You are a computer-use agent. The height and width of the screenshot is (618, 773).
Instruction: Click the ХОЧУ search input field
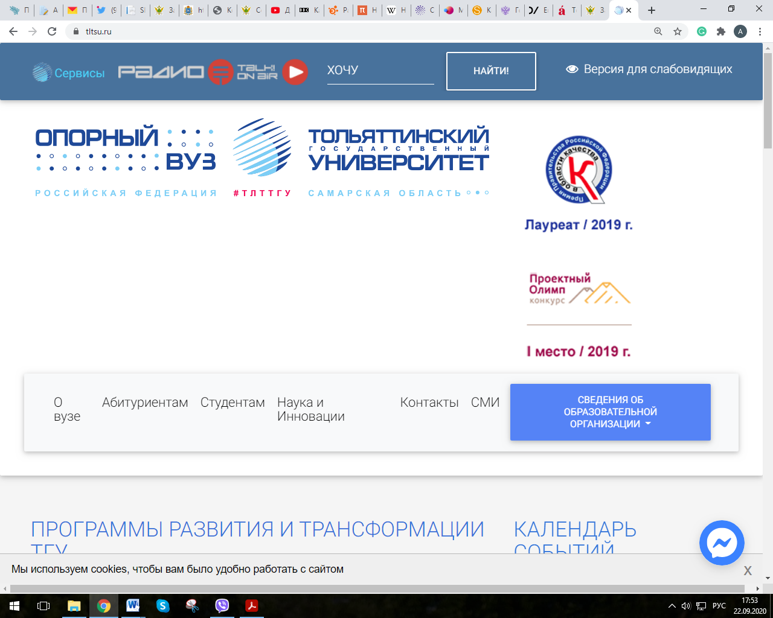pos(380,71)
